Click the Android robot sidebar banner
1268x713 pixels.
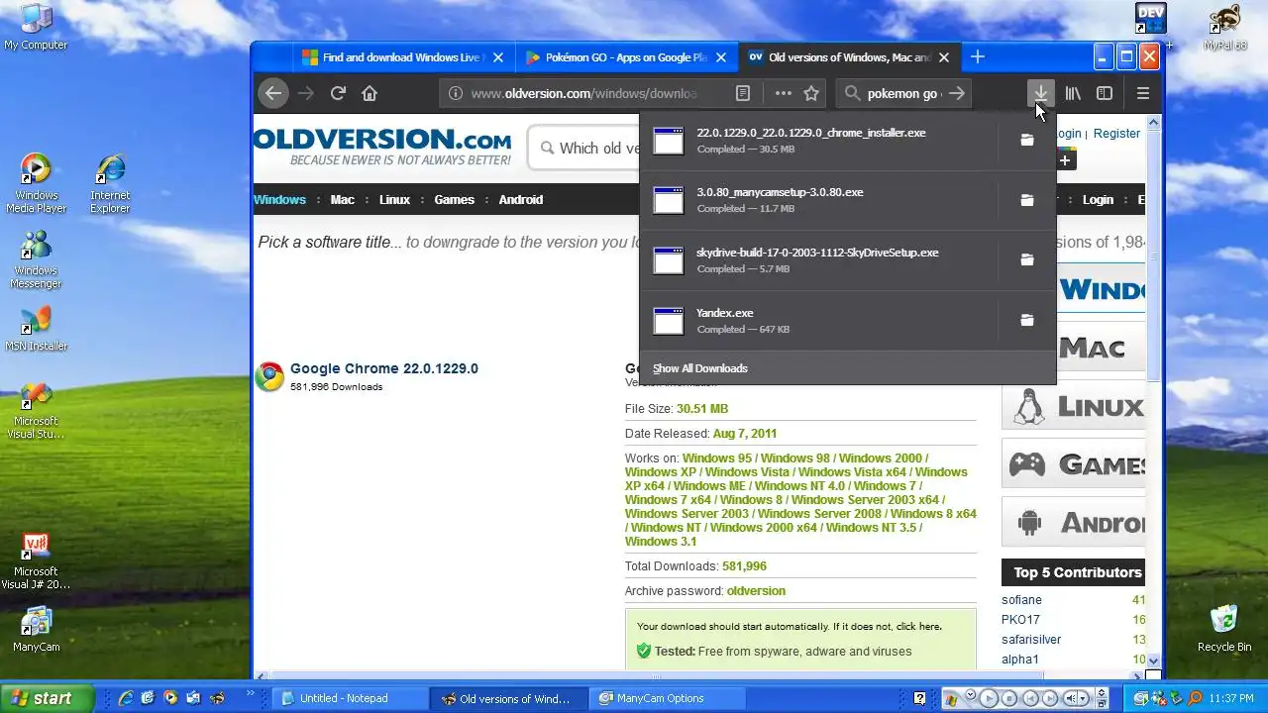click(x=1074, y=522)
